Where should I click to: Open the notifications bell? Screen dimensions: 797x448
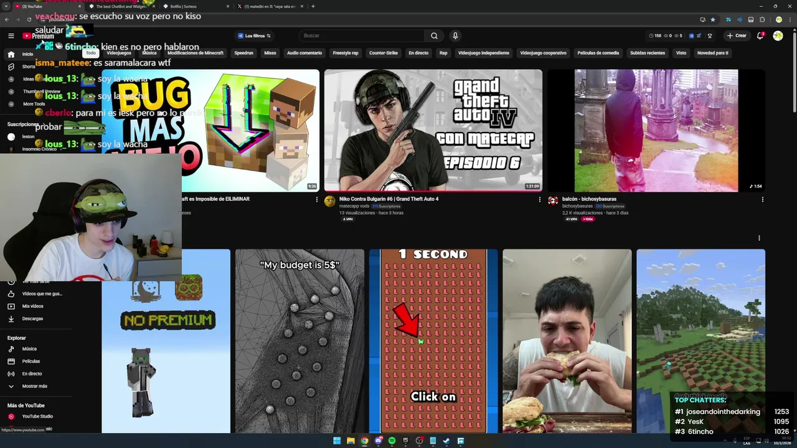point(760,35)
